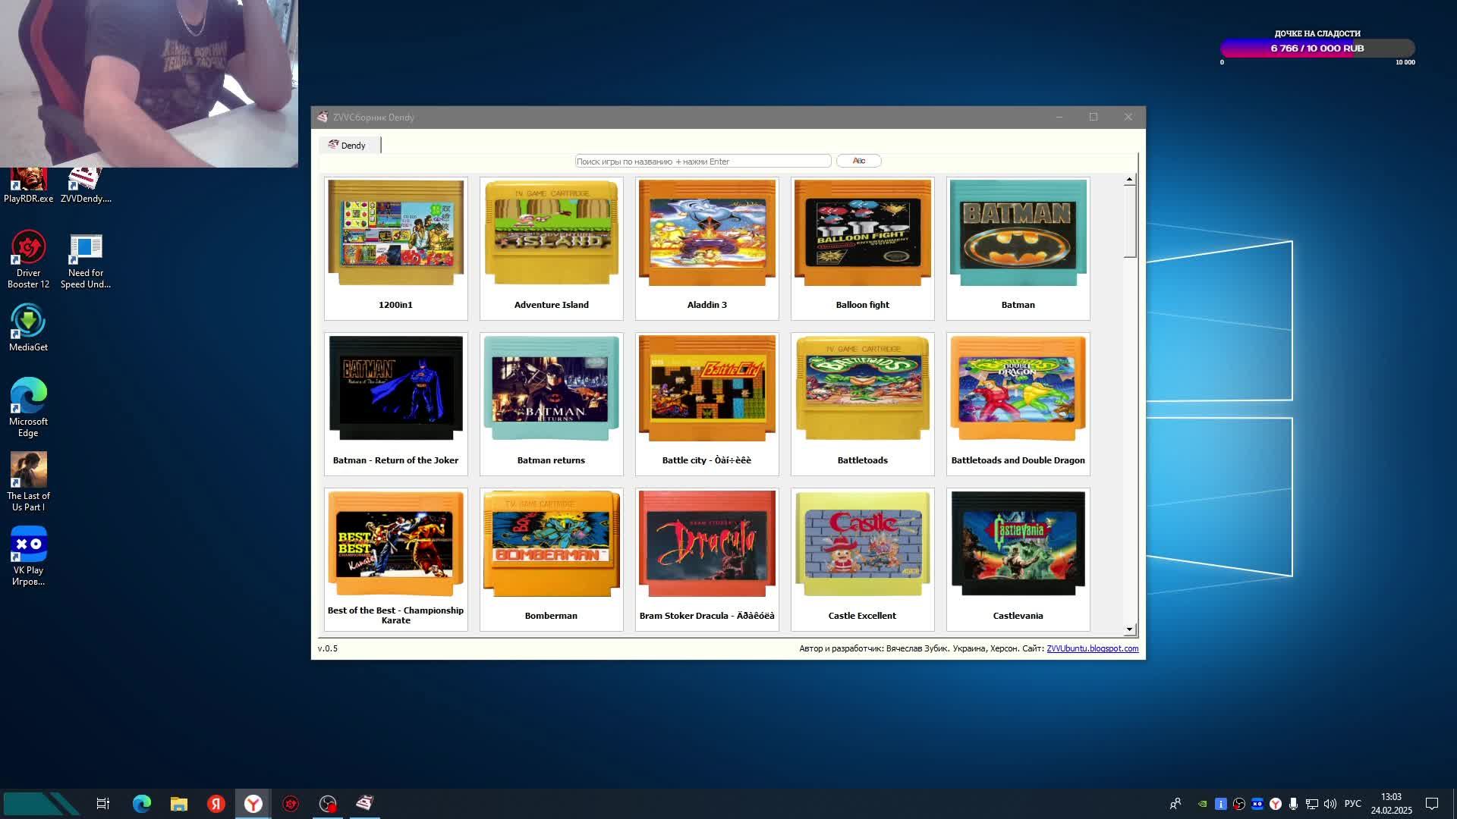1457x819 pixels.
Task: Switch to the Dendy tab
Action: (x=348, y=145)
